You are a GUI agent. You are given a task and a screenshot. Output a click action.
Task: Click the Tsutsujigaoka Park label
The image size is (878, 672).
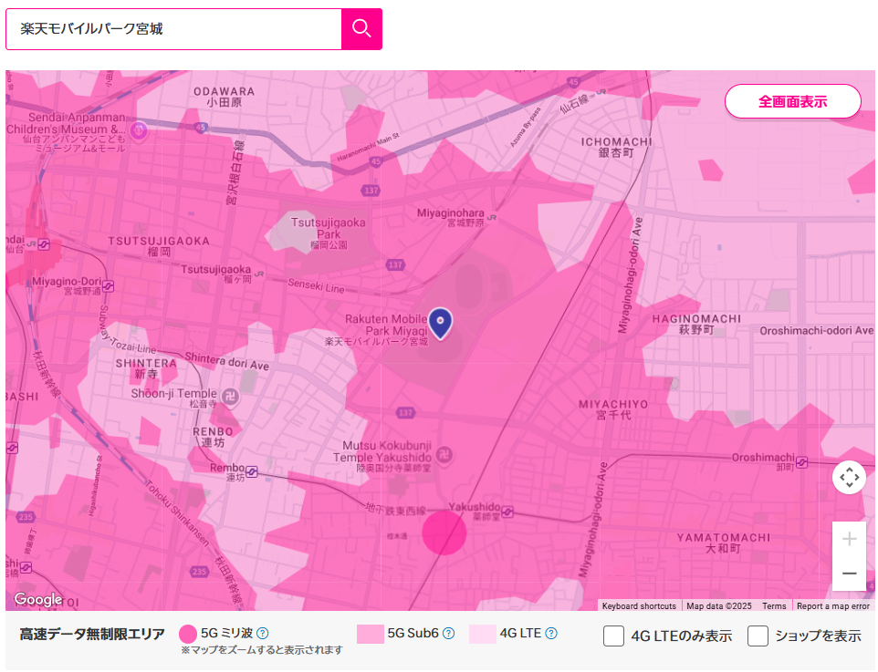click(x=329, y=233)
